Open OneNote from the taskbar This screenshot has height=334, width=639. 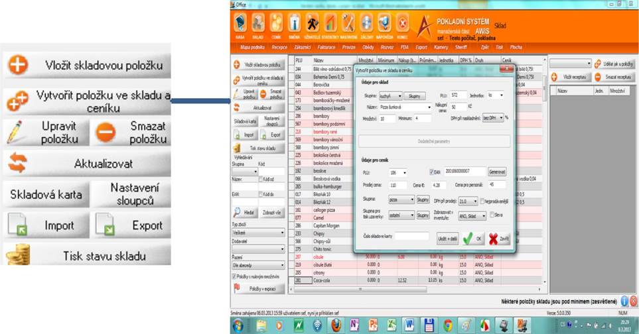(x=354, y=326)
